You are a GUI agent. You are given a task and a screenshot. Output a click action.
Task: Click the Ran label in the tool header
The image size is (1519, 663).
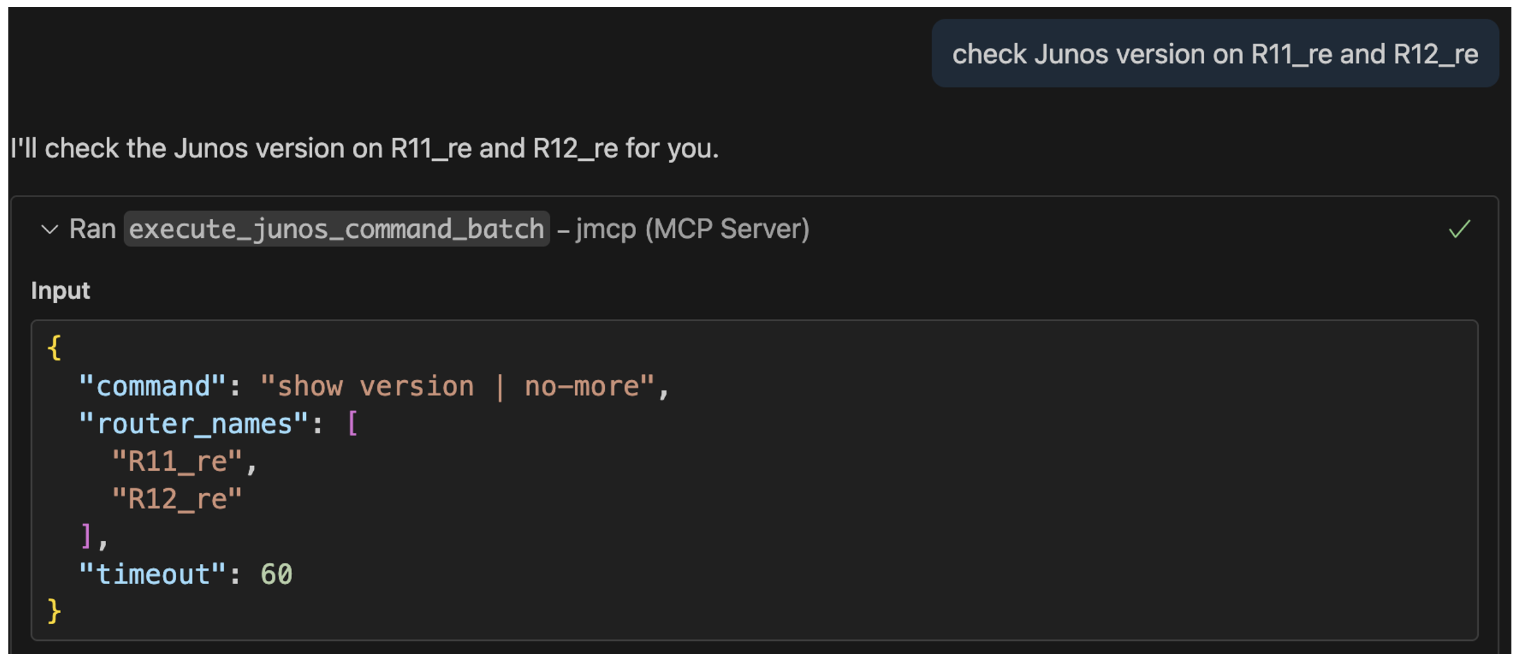coord(92,230)
